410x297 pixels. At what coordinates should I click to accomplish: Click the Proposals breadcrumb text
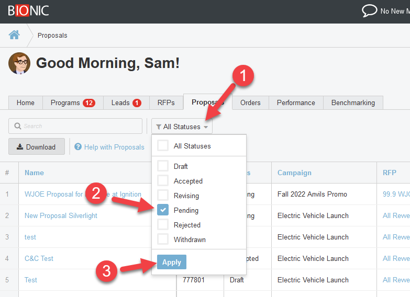tap(52, 35)
